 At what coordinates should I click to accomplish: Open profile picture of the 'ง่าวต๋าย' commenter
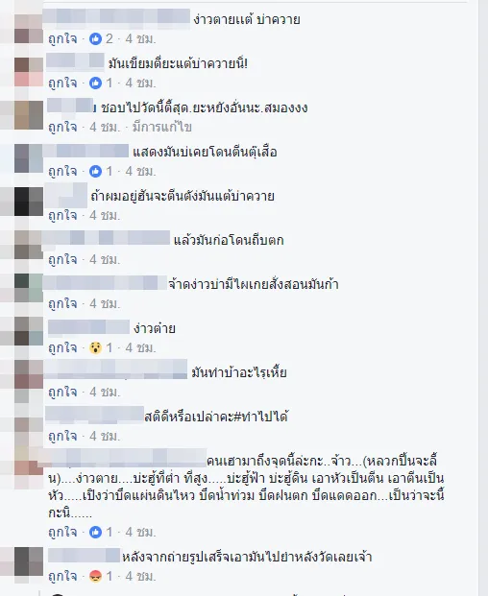point(29,331)
